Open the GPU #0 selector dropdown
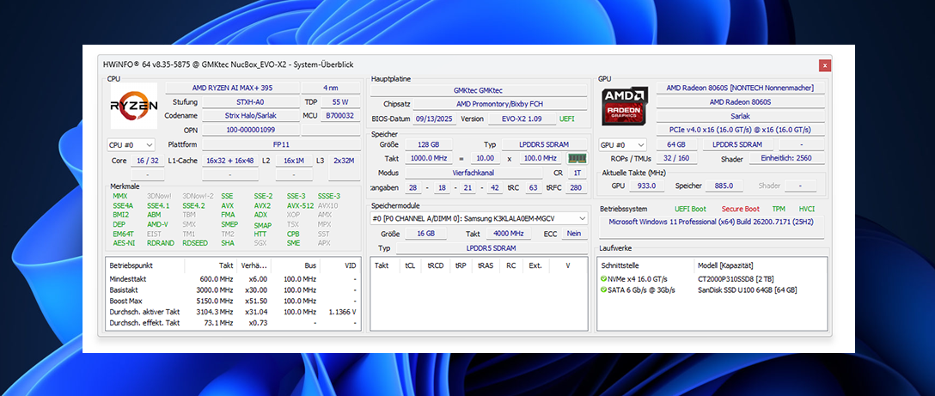The width and height of the screenshot is (935, 396). tap(623, 145)
